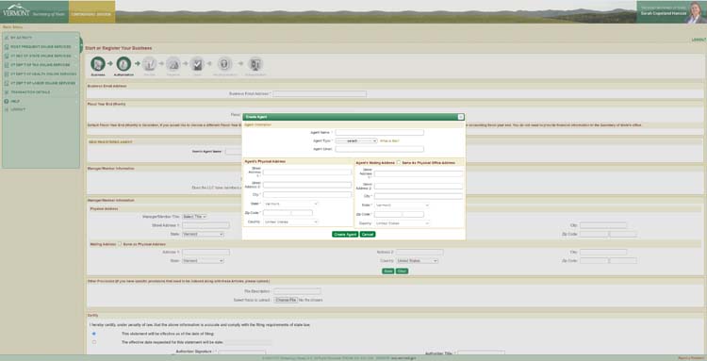
Task: Click the 'What is this?' link
Action: [x=389, y=140]
